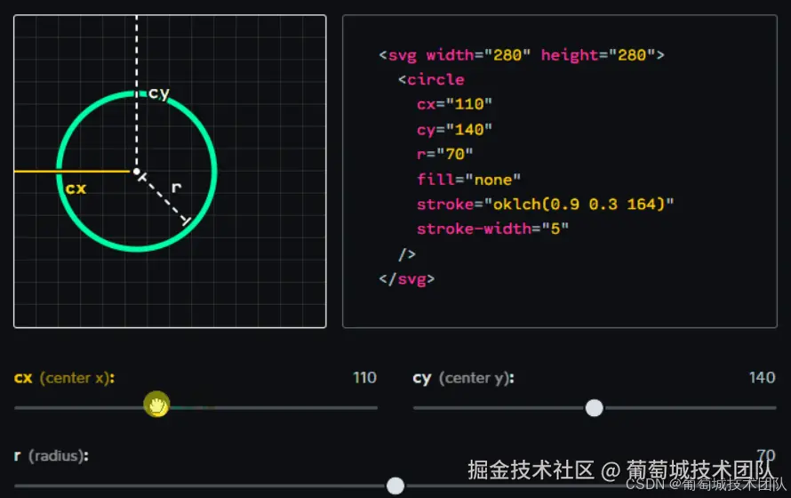The height and width of the screenshot is (498, 791).
Task: Click the cy value 140 readout
Action: (x=762, y=377)
